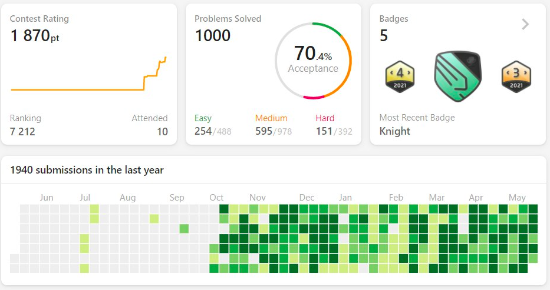Click the Problems Solved 1000 number
Viewport: 550px width, 290px height.
pyautogui.click(x=213, y=36)
